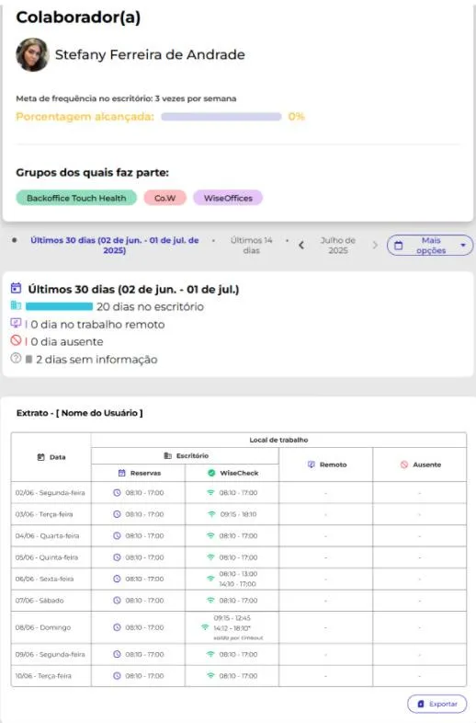Go to the next month arrow
Image resolution: width=476 pixels, height=723 pixels.
(x=375, y=246)
